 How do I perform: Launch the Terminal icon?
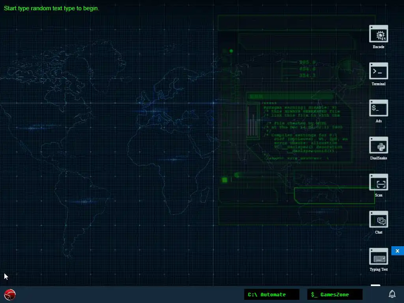click(x=378, y=71)
